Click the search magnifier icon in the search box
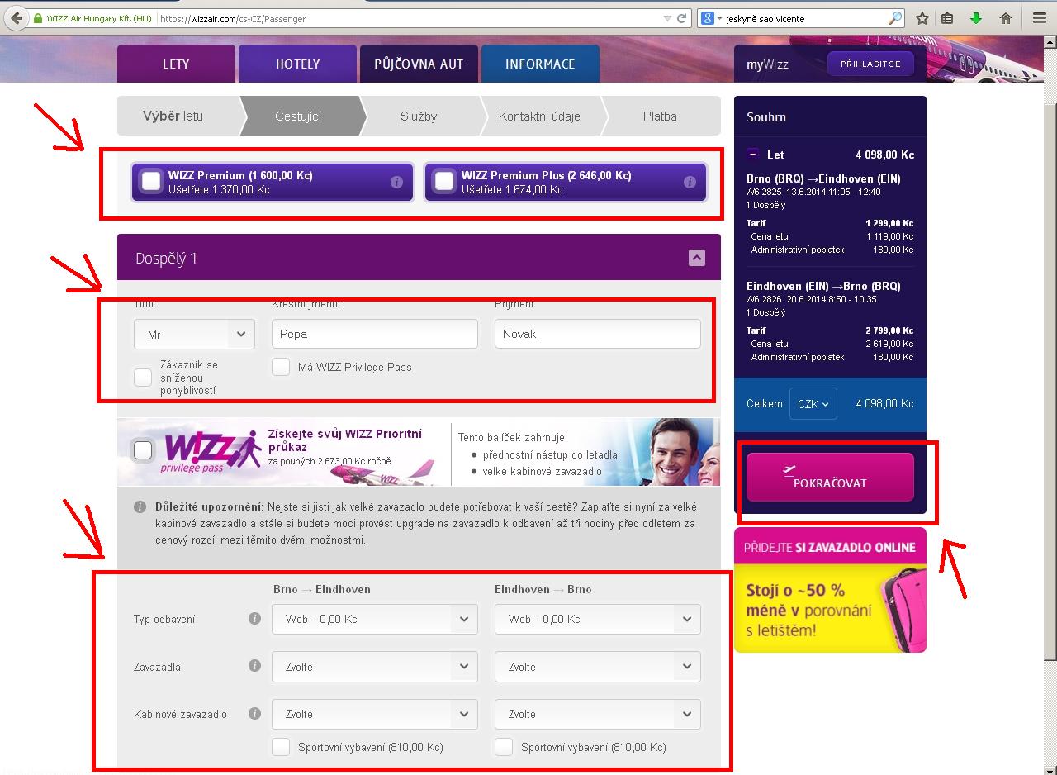 895,18
